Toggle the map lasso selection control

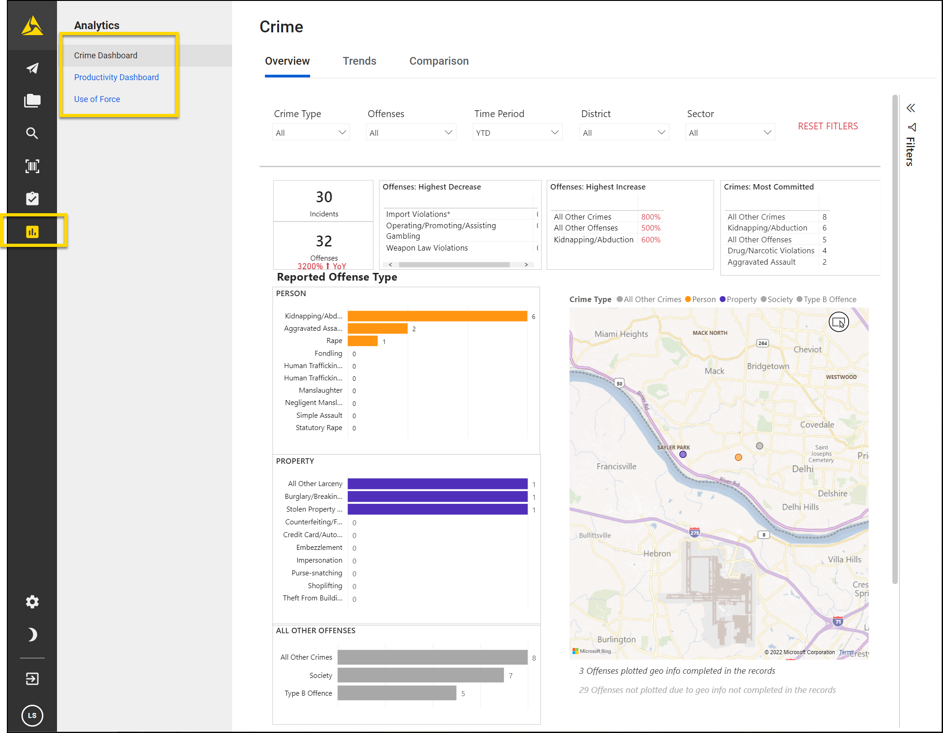[x=839, y=322]
